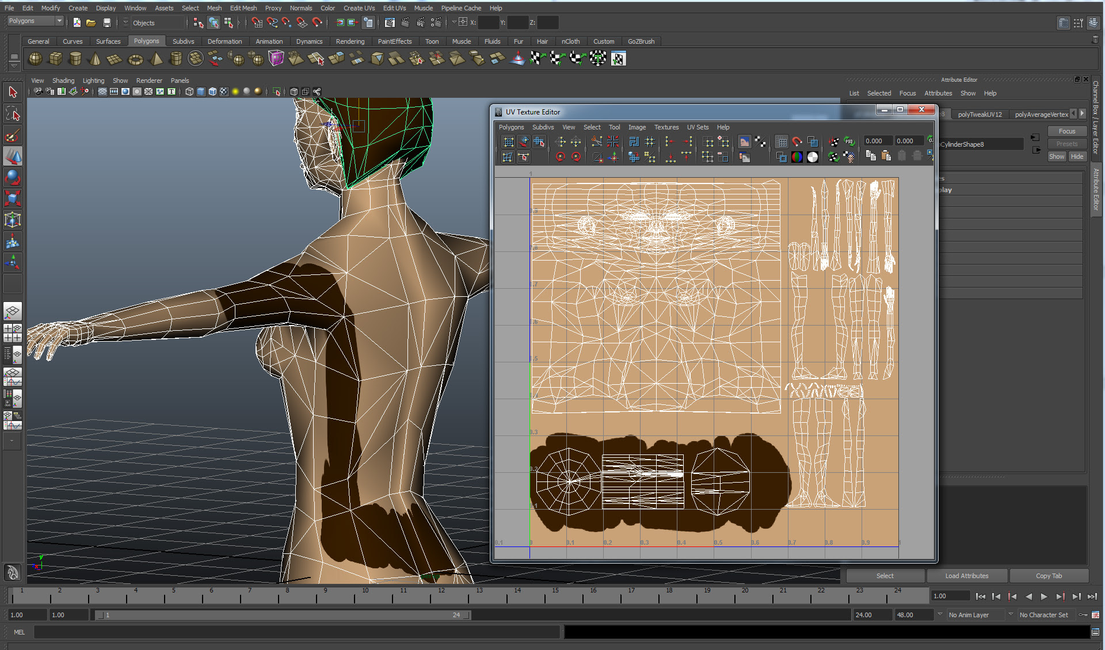Image resolution: width=1105 pixels, height=650 pixels.
Task: Click the magnet snap icon in UV editor
Action: [797, 142]
